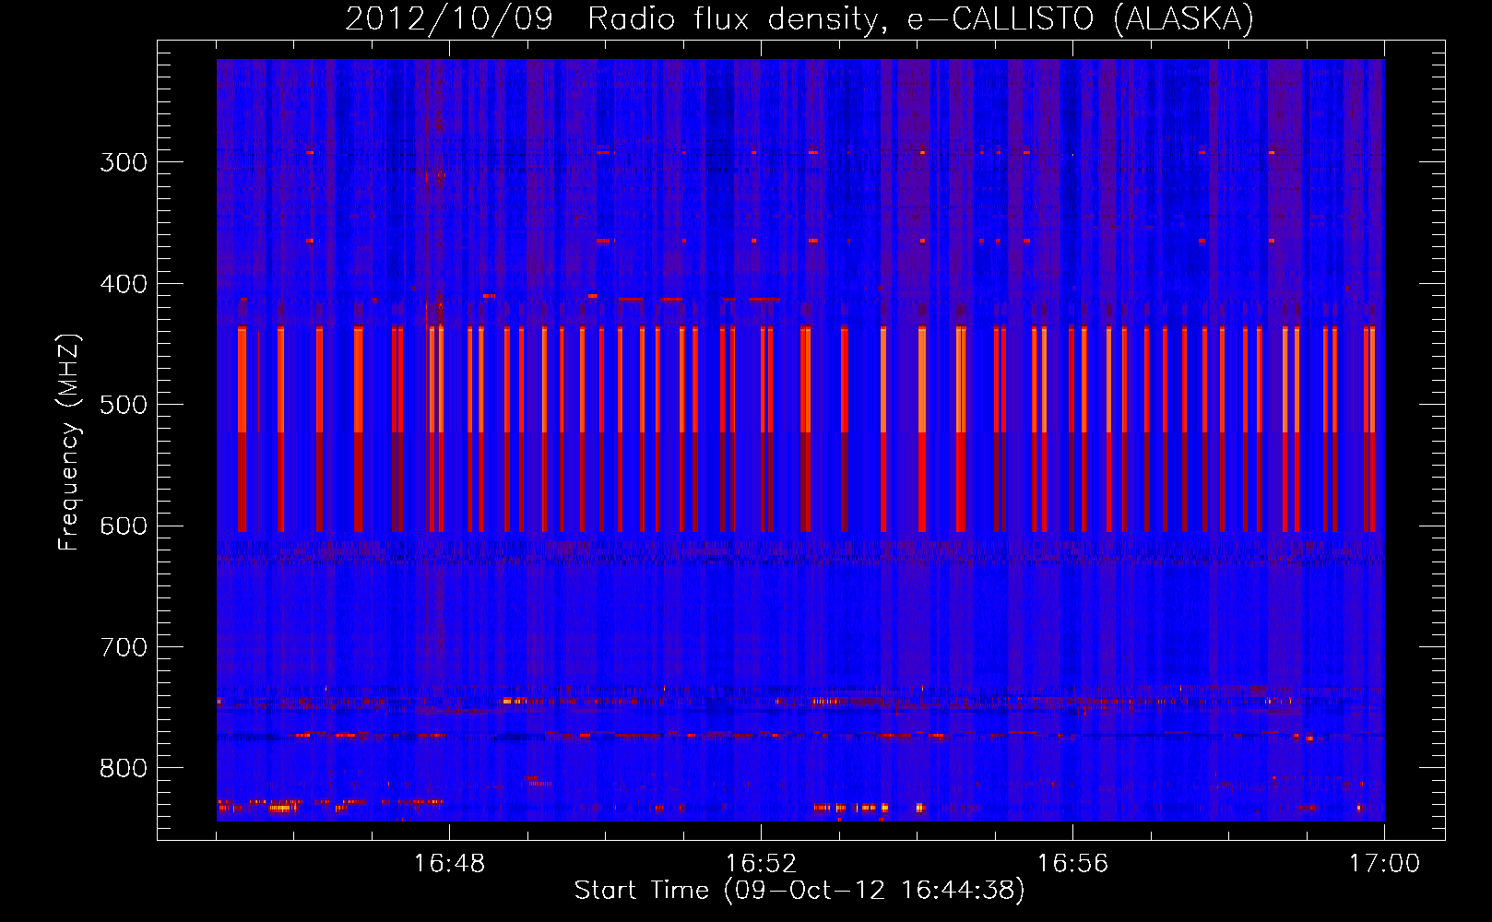The image size is (1492, 922).
Task: Click the 300 frequency tick label
Action: 124,162
